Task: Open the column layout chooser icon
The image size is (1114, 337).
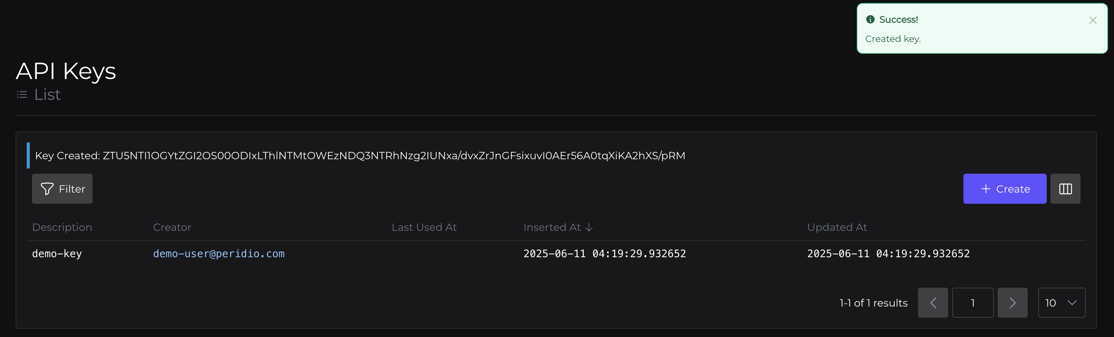Action: 1065,189
